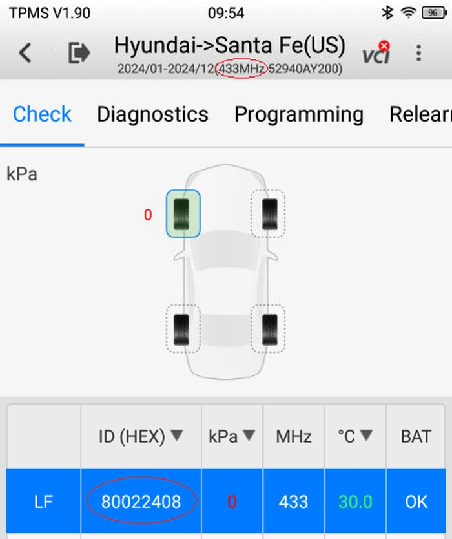
Task: Select the right front tire
Action: click(x=268, y=213)
